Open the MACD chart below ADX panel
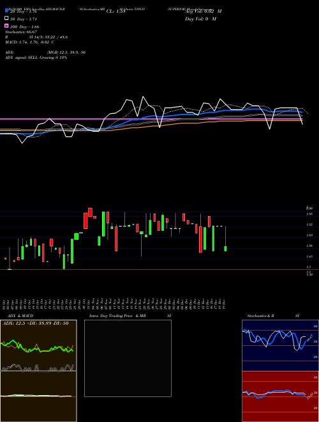This screenshot has height=422, width=319. [38, 396]
